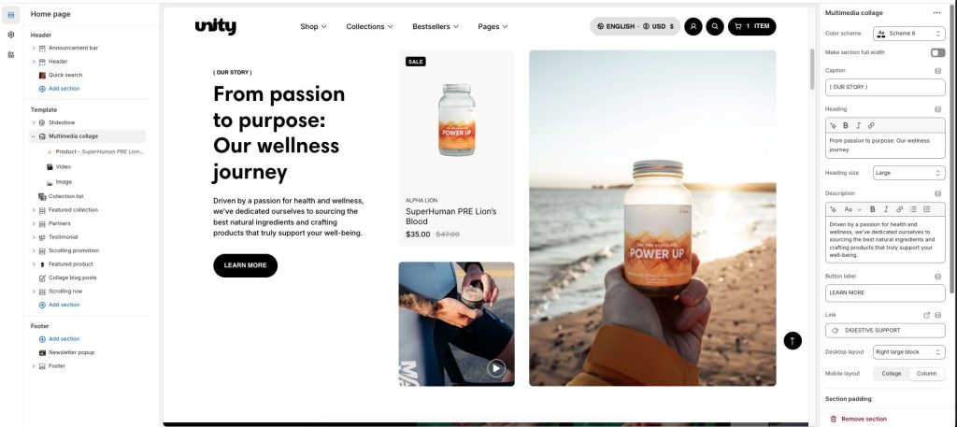
Task: Click the Button label input field
Action: point(885,292)
